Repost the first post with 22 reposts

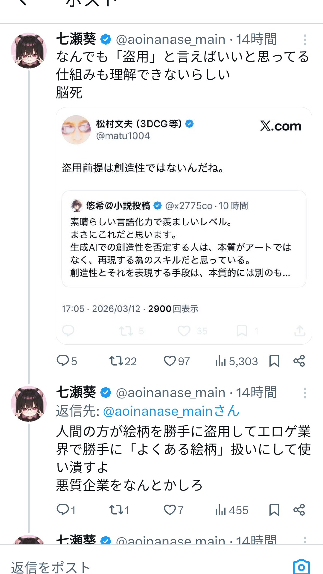(x=116, y=361)
